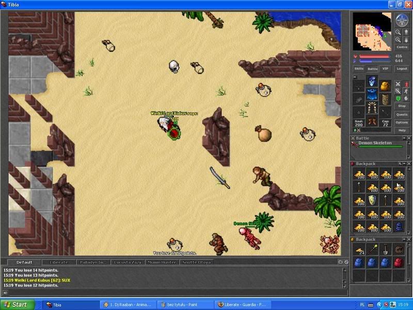Click the chat message input field
This screenshot has width=413, height=310.
178,292
